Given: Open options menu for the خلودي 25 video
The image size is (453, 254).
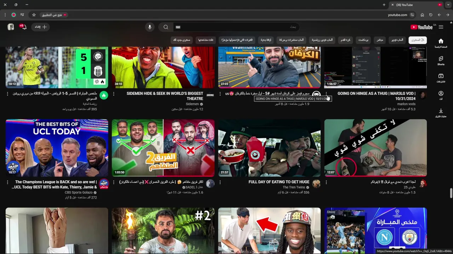Looking at the screenshot, I should (x=326, y=182).
